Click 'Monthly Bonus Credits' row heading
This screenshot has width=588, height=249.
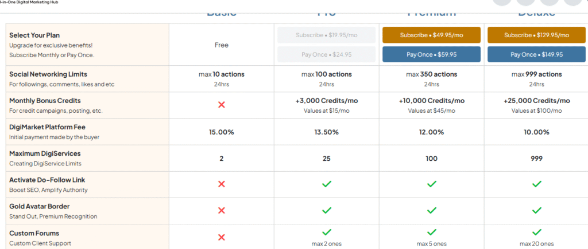(x=45, y=101)
